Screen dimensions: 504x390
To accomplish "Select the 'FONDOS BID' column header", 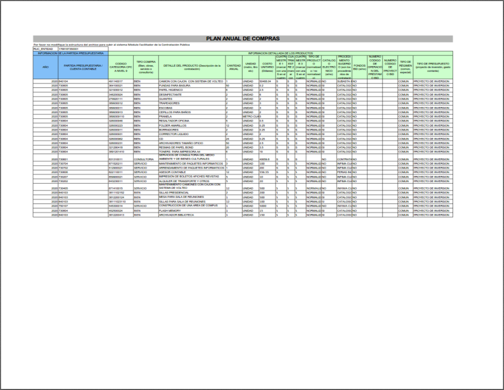I will tap(360, 67).
